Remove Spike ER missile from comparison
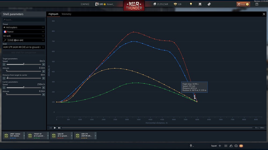The image size is (268, 150). (x=72, y=136)
